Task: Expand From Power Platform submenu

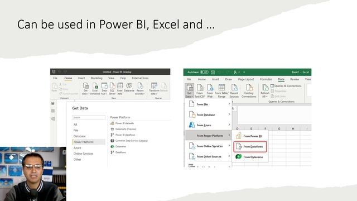Action: click(209, 136)
